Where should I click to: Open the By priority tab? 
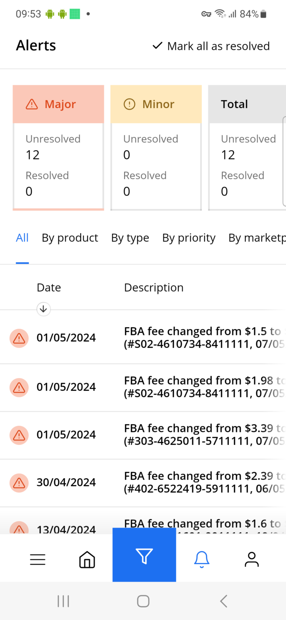188,238
